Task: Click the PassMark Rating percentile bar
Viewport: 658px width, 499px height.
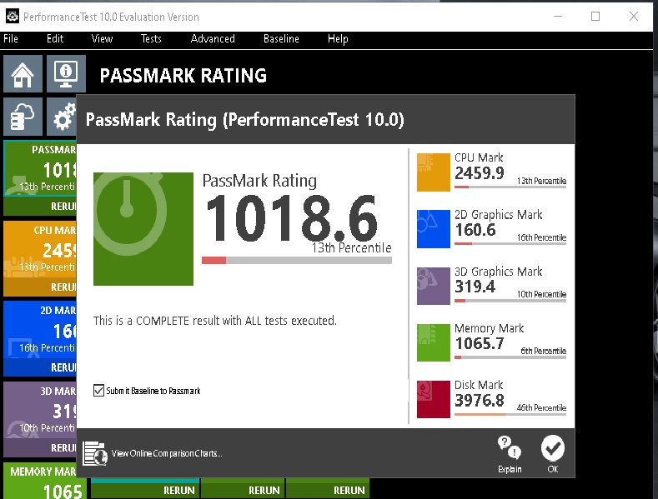Action: (297, 261)
